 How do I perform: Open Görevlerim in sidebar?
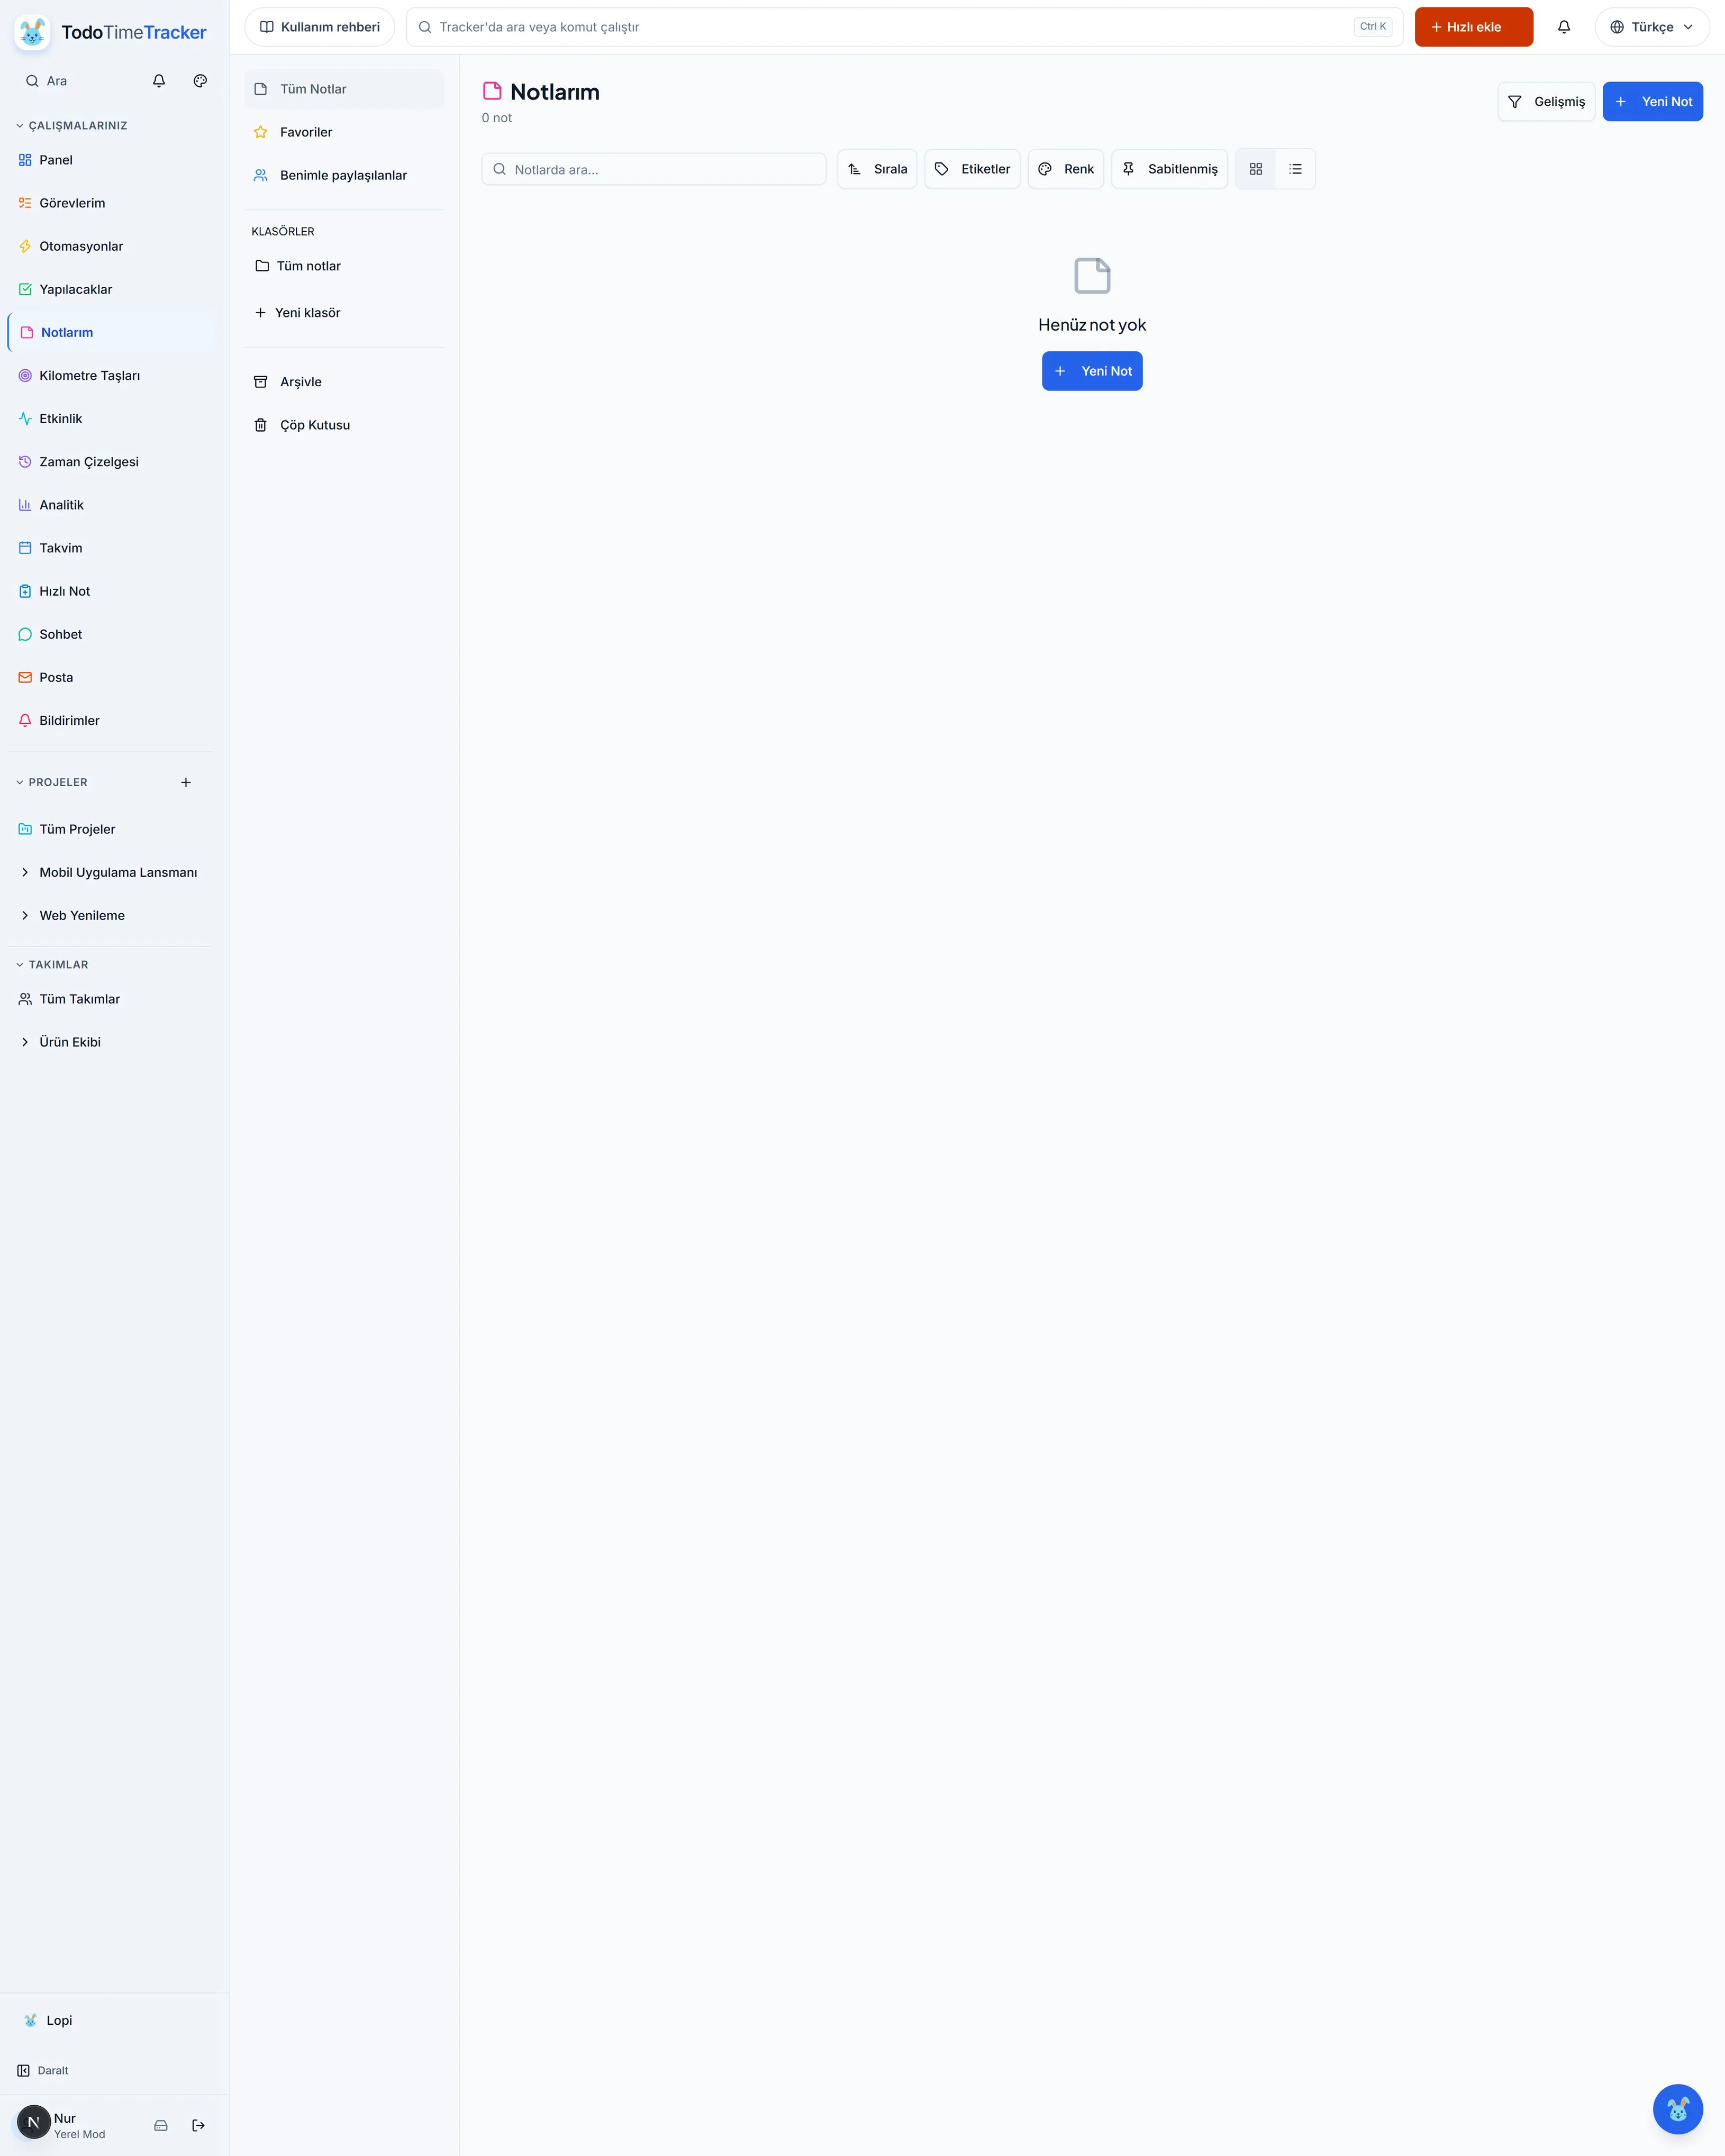(110, 203)
